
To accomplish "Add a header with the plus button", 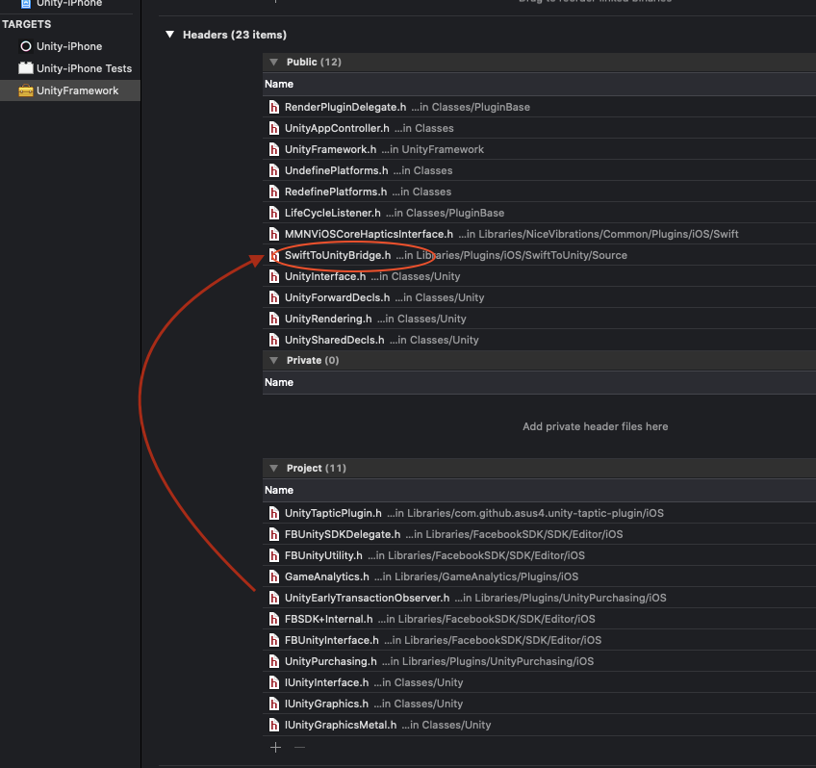I will (276, 747).
